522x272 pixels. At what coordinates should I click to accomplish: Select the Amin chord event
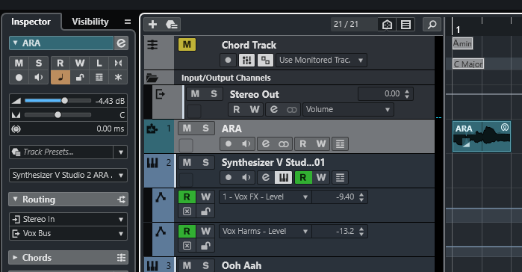[463, 43]
